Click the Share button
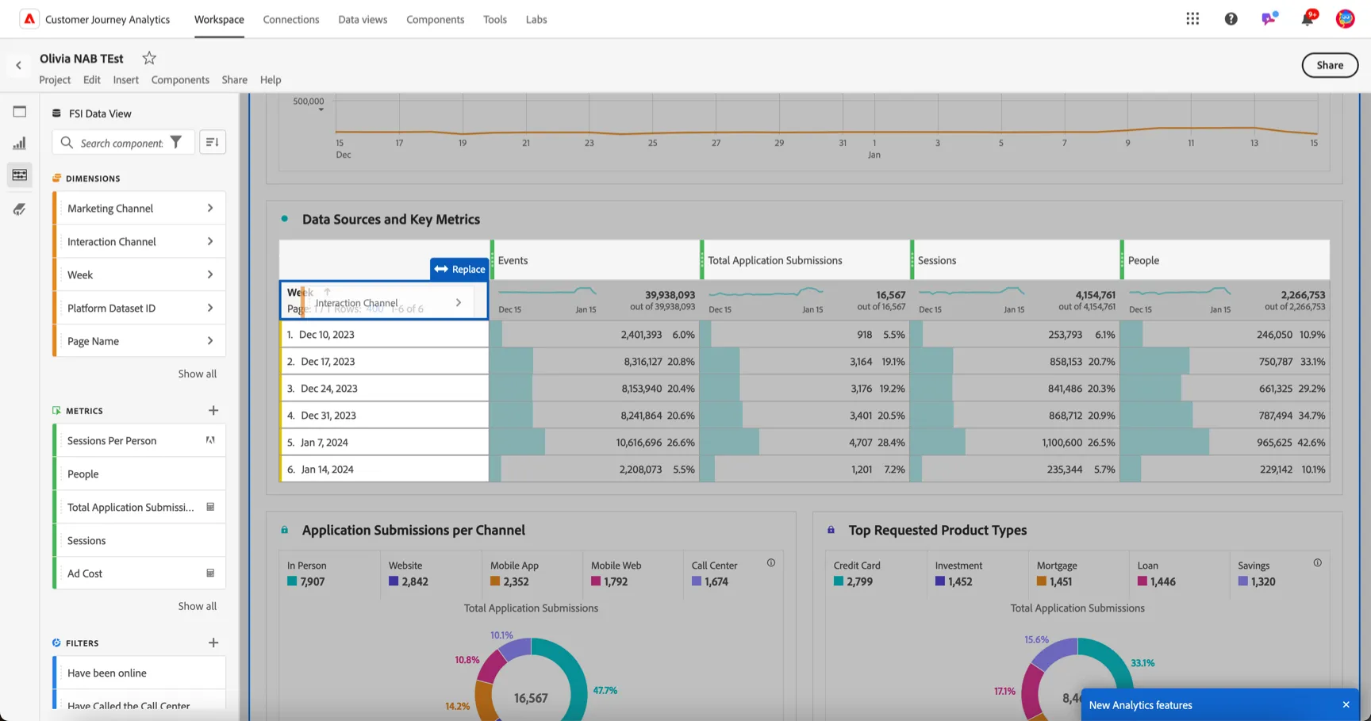Viewport: 1371px width, 721px height. tap(1330, 65)
